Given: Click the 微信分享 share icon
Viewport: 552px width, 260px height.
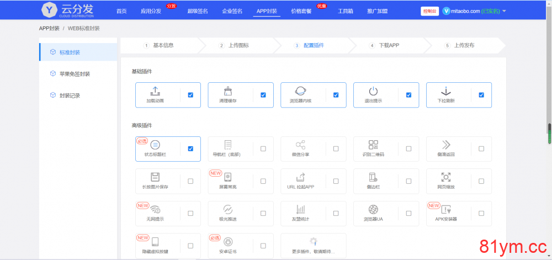Looking at the screenshot, I should (301, 145).
